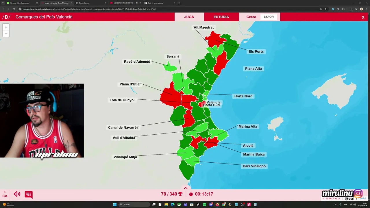
Task: Open Xbox app from taskbar
Action: tap(179, 205)
